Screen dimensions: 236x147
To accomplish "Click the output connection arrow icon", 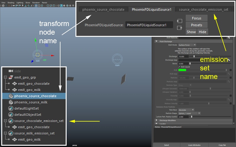I will click(179, 28).
